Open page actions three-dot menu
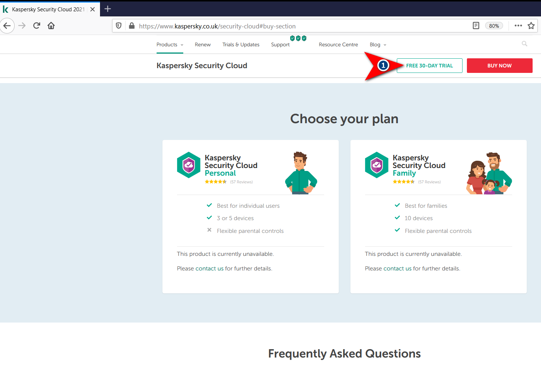This screenshot has height=367, width=541. click(518, 26)
